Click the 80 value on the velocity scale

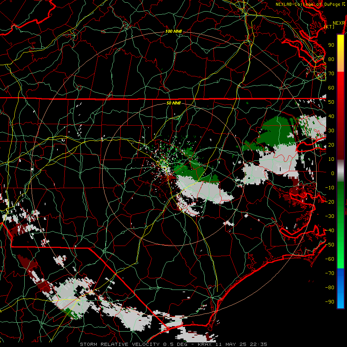pyautogui.click(x=331, y=59)
